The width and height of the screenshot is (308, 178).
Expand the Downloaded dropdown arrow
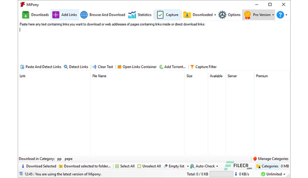(x=215, y=15)
